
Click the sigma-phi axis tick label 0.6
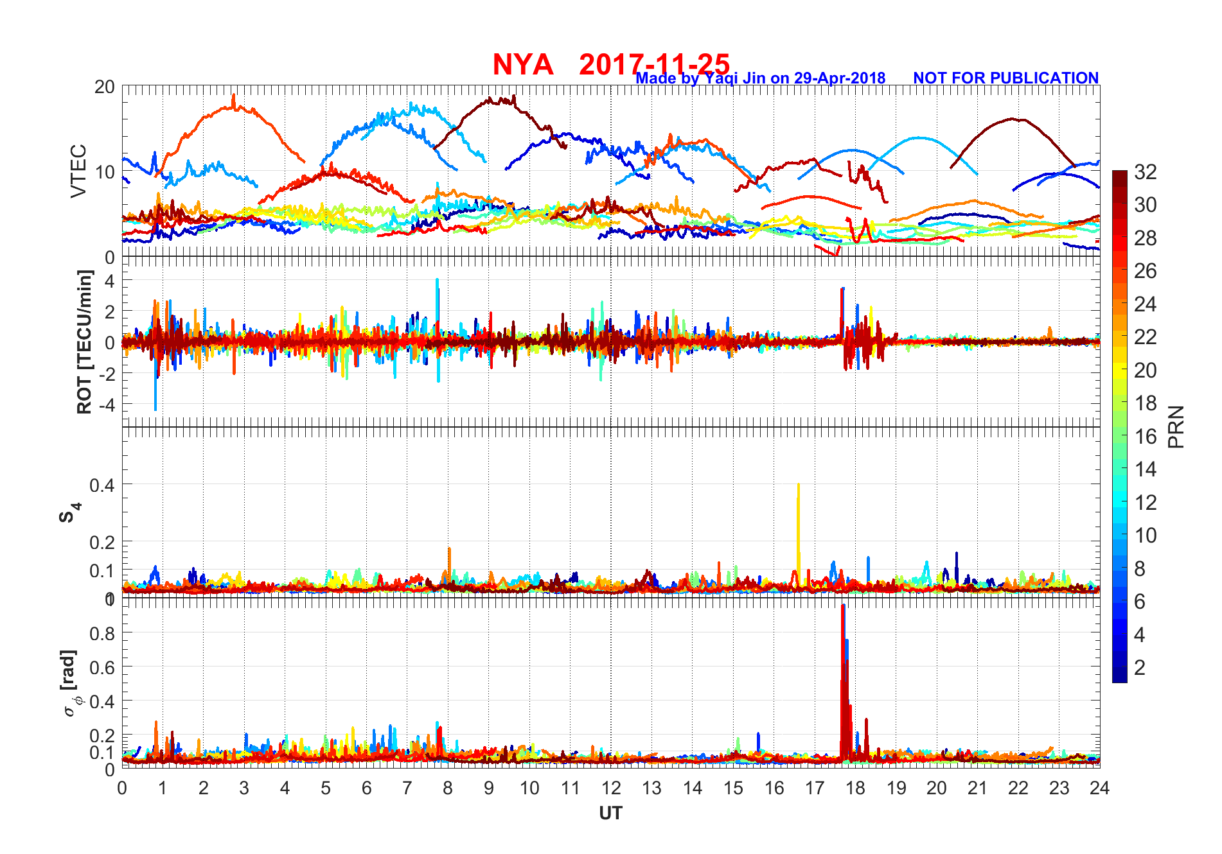point(102,668)
